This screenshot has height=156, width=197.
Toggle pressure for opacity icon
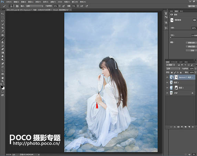click(64, 6)
